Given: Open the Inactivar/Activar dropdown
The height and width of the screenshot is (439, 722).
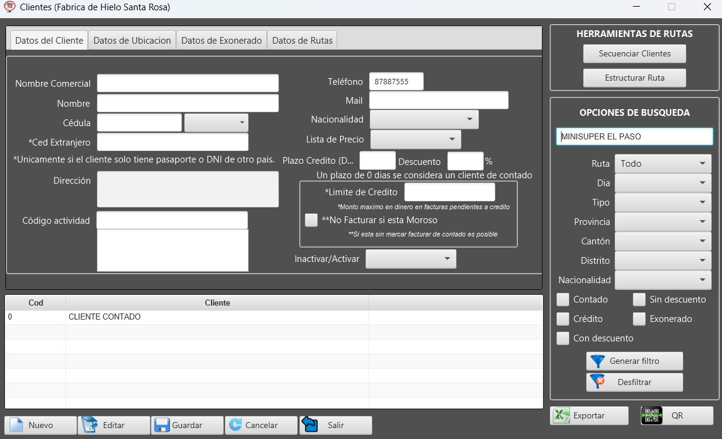Looking at the screenshot, I should click(410, 259).
